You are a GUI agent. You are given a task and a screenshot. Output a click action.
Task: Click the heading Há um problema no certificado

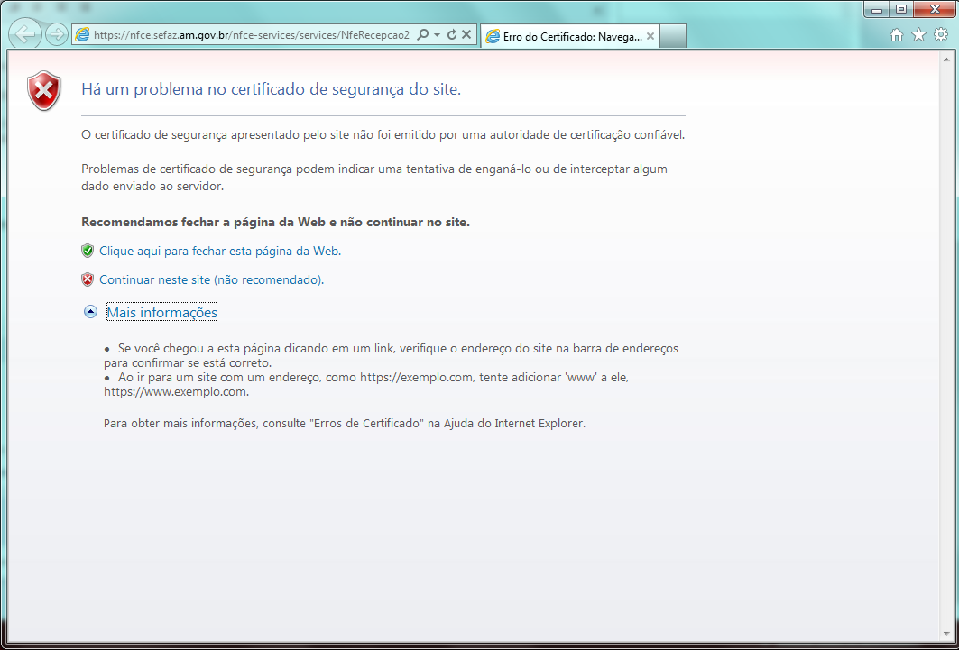[x=271, y=90]
